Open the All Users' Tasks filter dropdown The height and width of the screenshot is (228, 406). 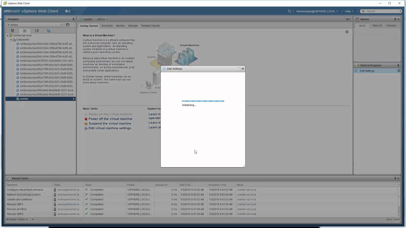point(16,219)
